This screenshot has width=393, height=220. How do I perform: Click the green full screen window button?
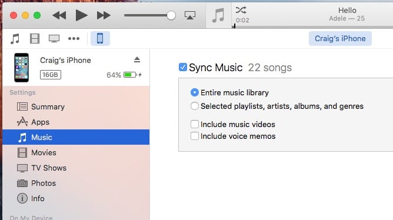[x=37, y=15]
